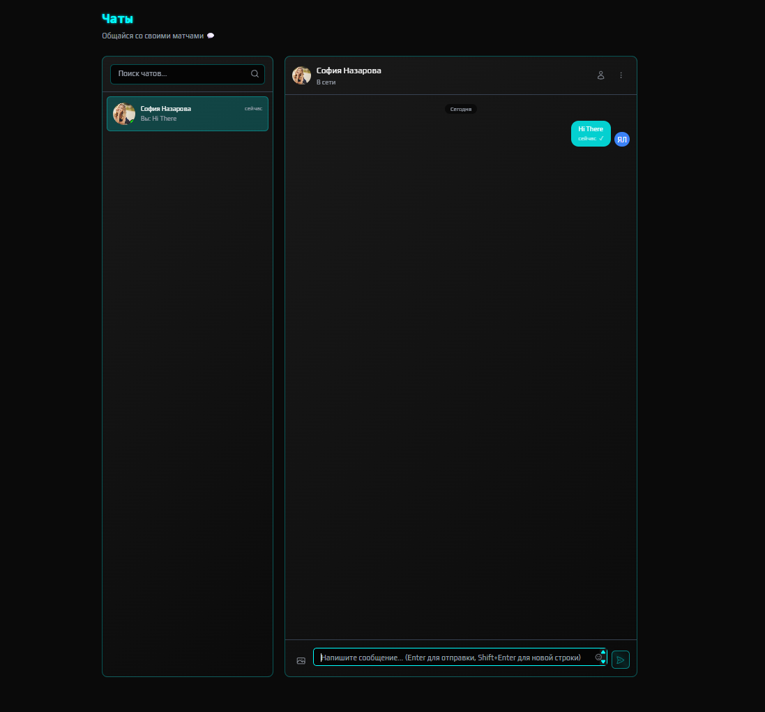The width and height of the screenshot is (765, 712).
Task: Click София Назарова avatar in chat header
Action: (x=301, y=75)
